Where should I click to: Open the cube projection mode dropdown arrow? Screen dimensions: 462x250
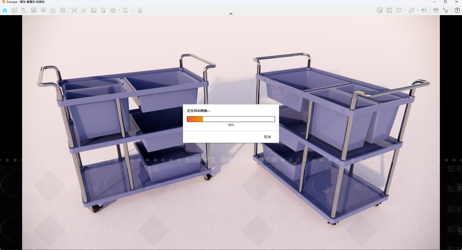(405, 10)
